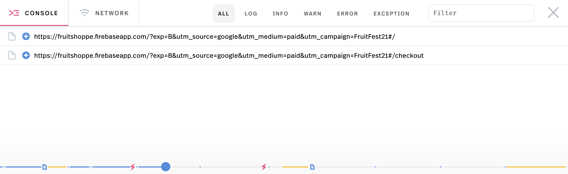Expand first URL entry with plus icon
This screenshot has width=568, height=174.
point(26,36)
